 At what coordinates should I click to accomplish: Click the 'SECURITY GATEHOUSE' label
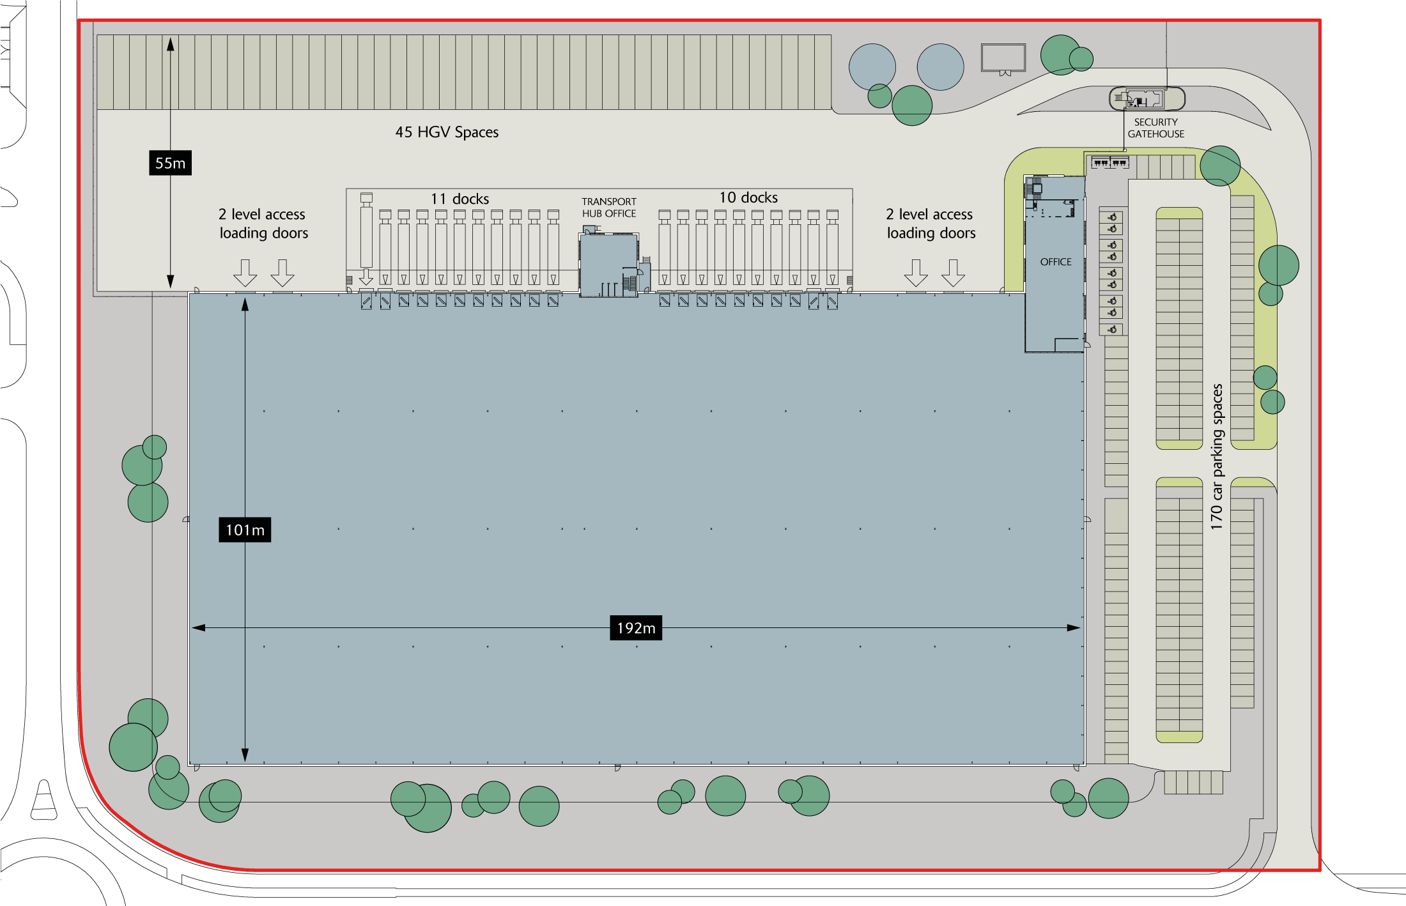(1156, 128)
